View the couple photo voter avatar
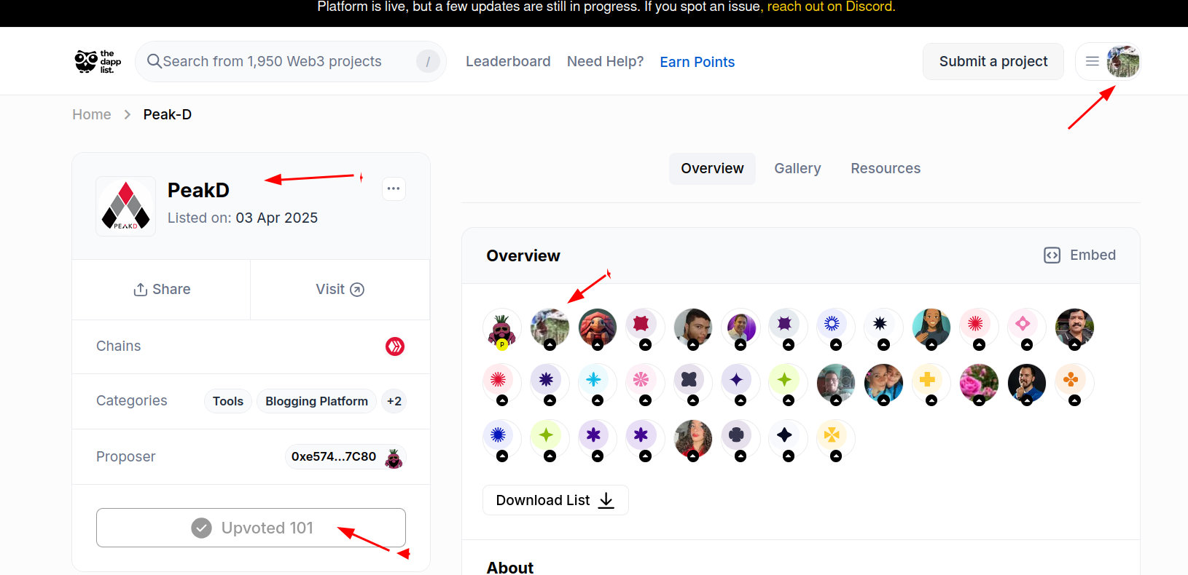The width and height of the screenshot is (1188, 575). coord(883,384)
